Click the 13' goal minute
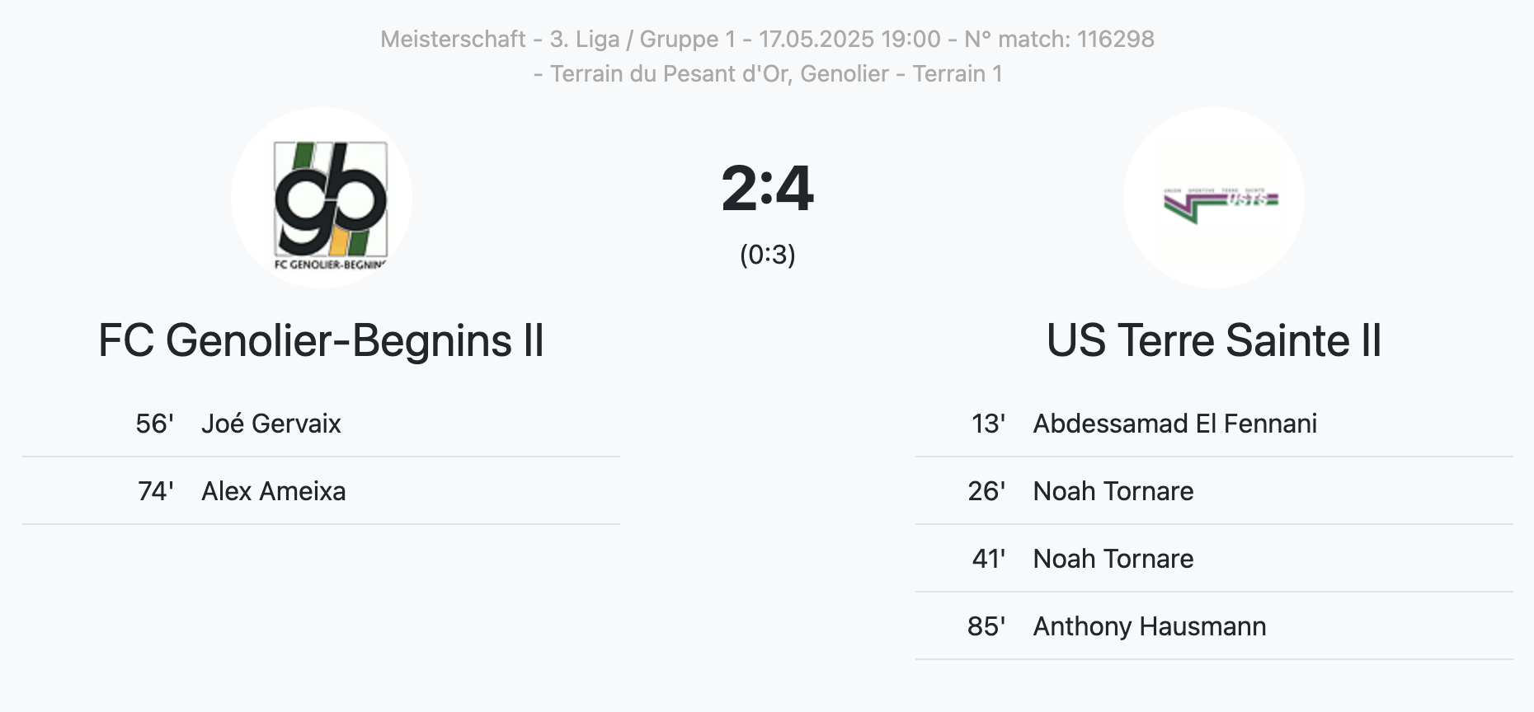This screenshot has height=712, width=1534. click(988, 424)
